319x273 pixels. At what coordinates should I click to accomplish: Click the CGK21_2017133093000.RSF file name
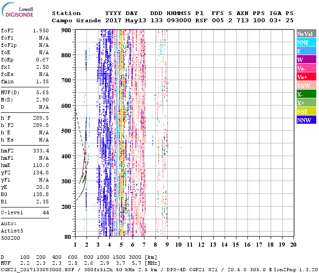tap(37, 270)
